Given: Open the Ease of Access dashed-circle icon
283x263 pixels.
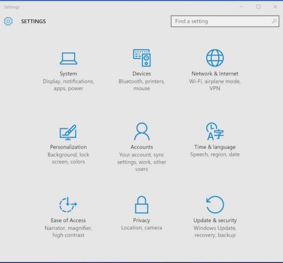Looking at the screenshot, I should point(68,205).
